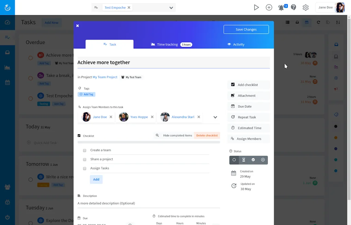Image resolution: width=351 pixels, height=225 pixels.
Task: Open the My Team Project link
Action: click(105, 77)
